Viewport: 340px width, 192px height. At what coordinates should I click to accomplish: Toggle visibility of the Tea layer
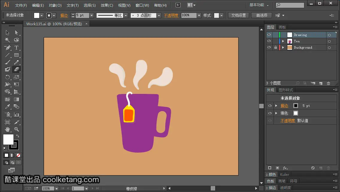[x=269, y=41]
